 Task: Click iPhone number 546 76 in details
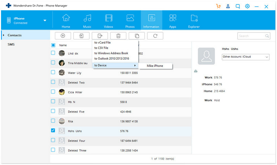[x=218, y=84]
